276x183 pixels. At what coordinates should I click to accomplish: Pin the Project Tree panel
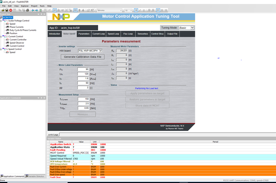click(x=41, y=14)
